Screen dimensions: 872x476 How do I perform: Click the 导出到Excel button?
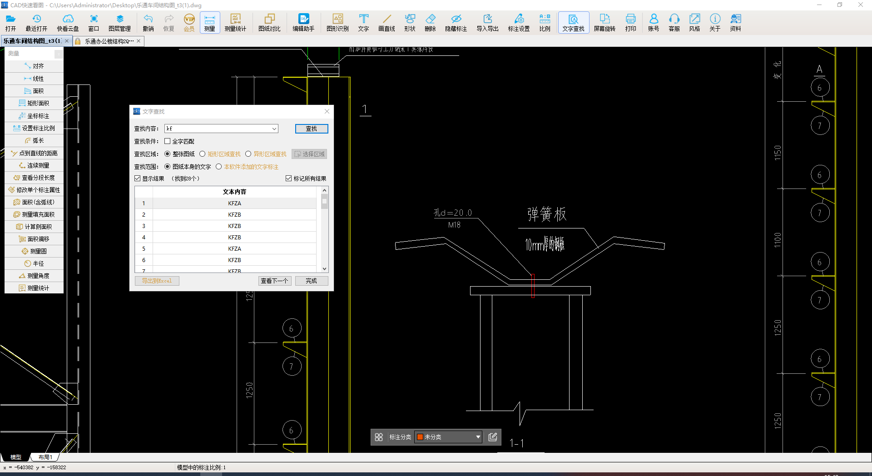(157, 281)
